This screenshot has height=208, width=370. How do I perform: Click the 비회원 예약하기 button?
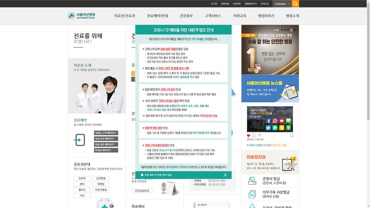click(106, 150)
